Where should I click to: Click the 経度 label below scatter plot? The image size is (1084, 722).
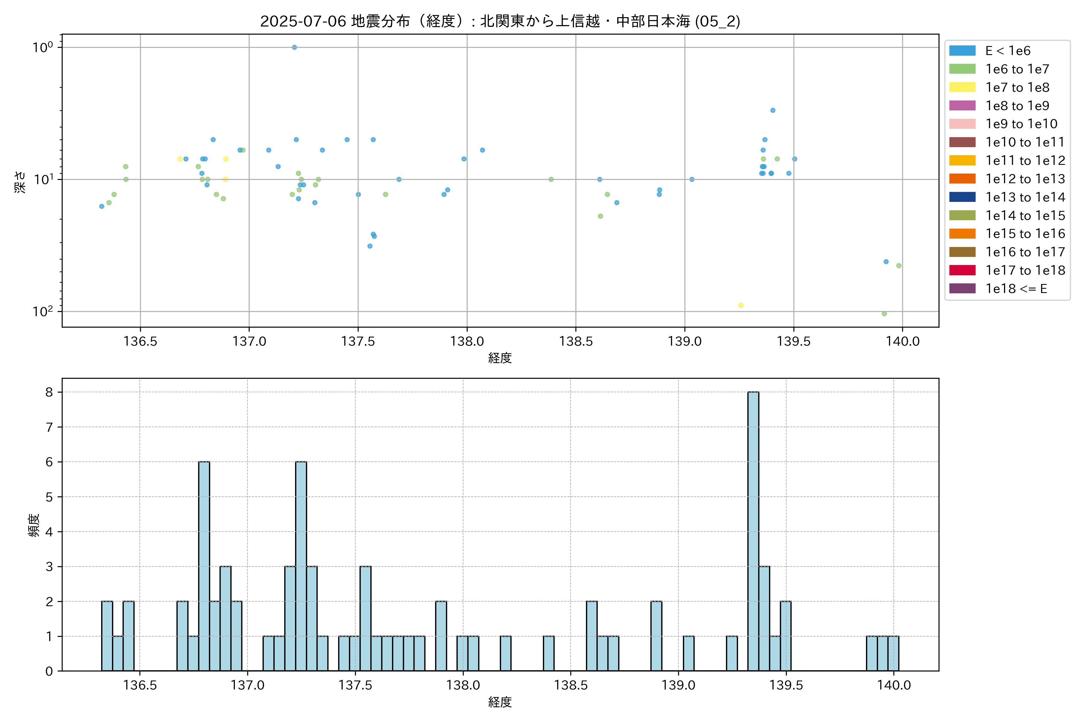(x=500, y=358)
